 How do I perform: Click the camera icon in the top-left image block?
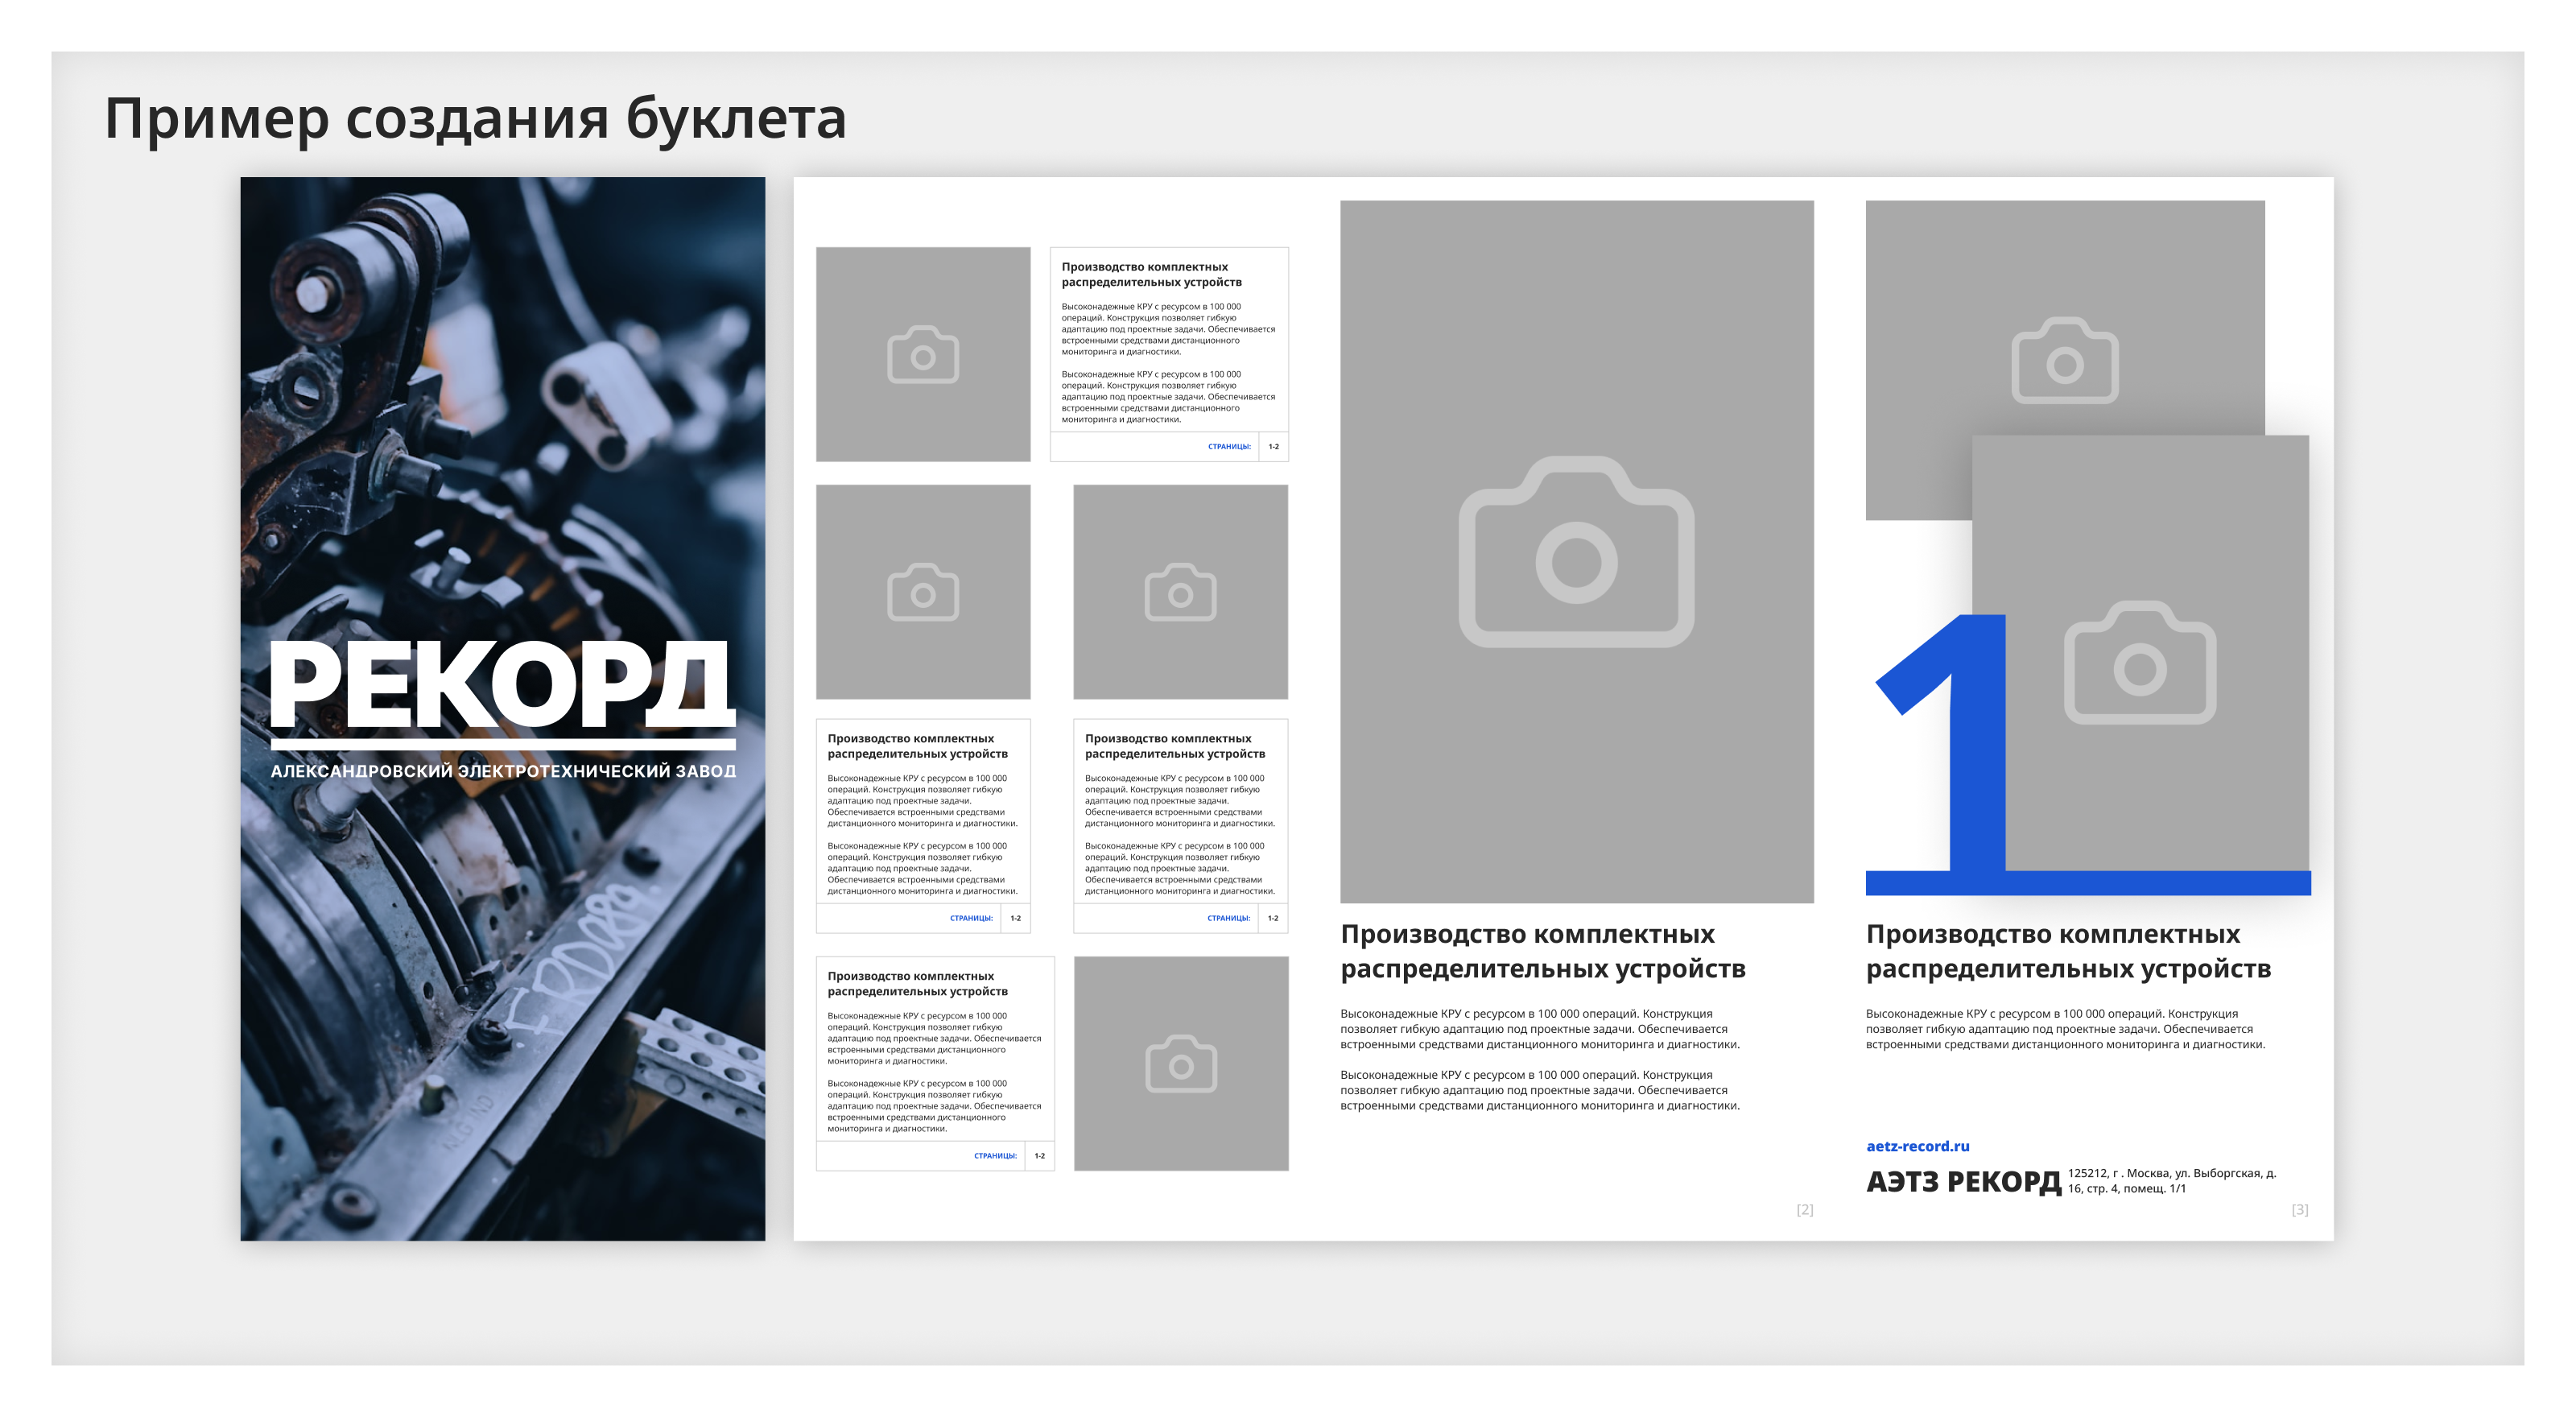pyautogui.click(x=923, y=355)
